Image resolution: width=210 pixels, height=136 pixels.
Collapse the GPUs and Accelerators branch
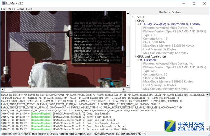135,56
